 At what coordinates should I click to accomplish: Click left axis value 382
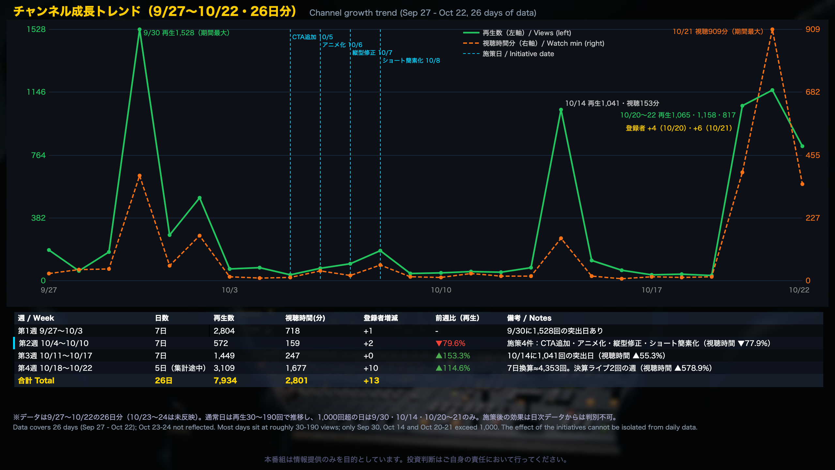click(x=38, y=218)
